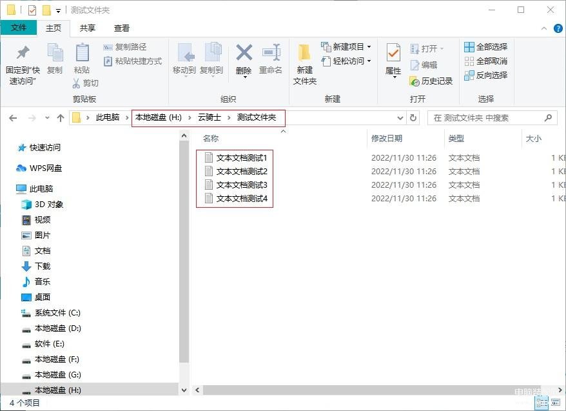This screenshot has height=411, width=566.
Task: Open the recent locations dropdown arrow
Action: click(47, 117)
